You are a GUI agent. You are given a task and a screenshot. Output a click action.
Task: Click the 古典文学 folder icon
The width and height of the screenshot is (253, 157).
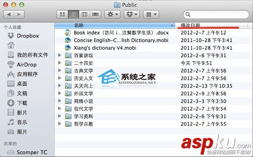coord(68,71)
